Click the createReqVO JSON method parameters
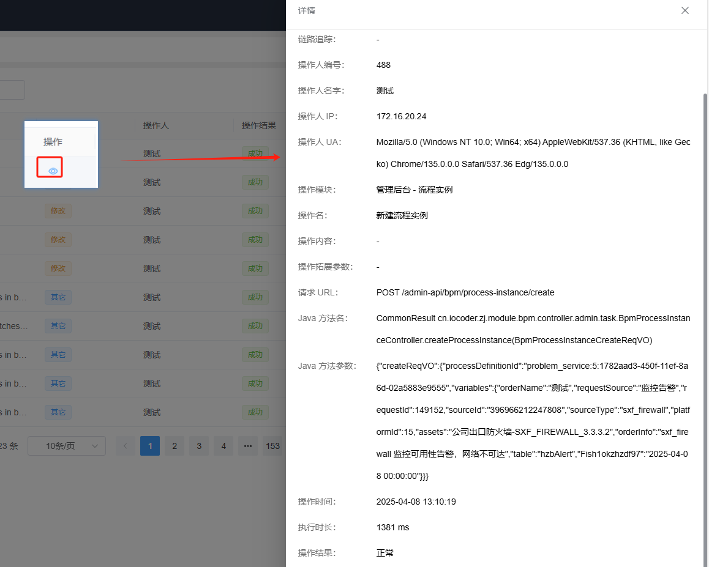The width and height of the screenshot is (709, 567). pos(533,421)
